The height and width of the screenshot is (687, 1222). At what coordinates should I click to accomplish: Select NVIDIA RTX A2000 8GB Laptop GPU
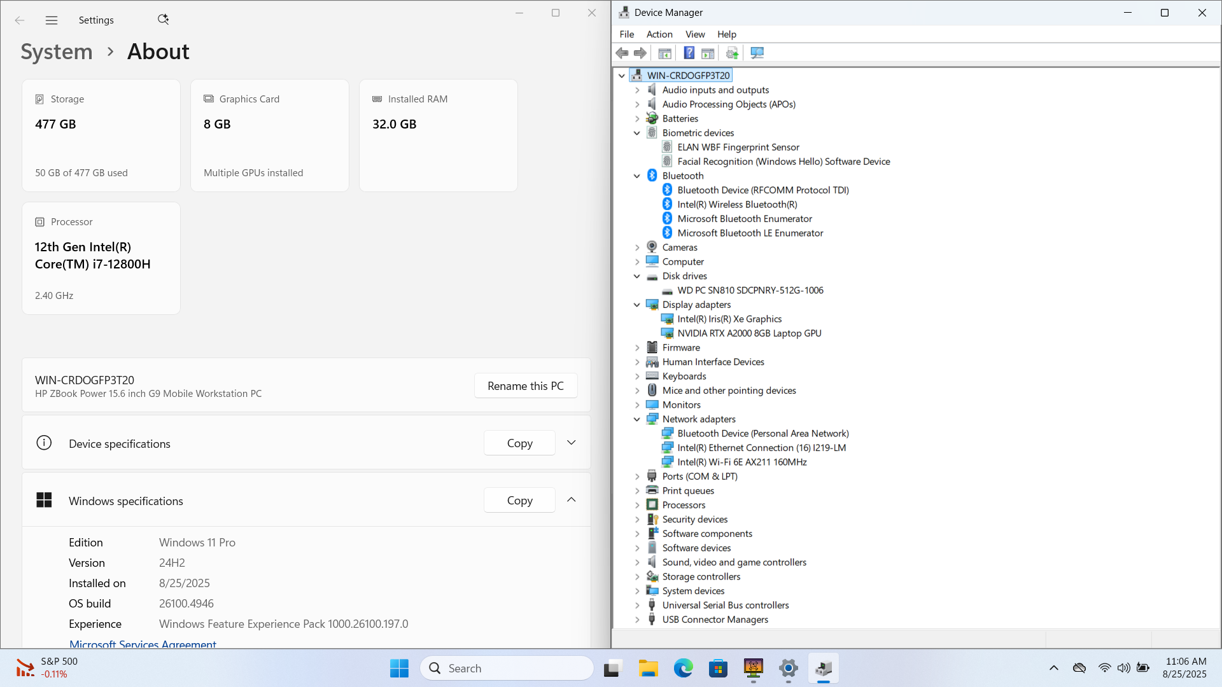pos(748,333)
